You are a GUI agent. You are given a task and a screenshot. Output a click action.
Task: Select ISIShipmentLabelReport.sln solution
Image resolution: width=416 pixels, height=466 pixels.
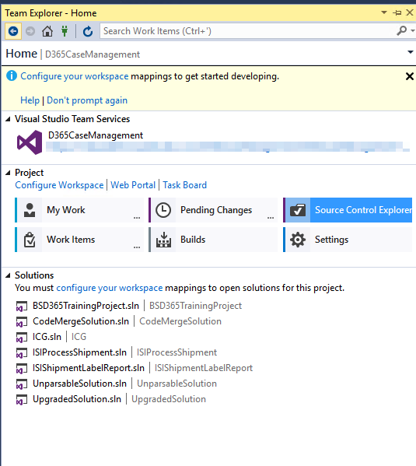[89, 368]
